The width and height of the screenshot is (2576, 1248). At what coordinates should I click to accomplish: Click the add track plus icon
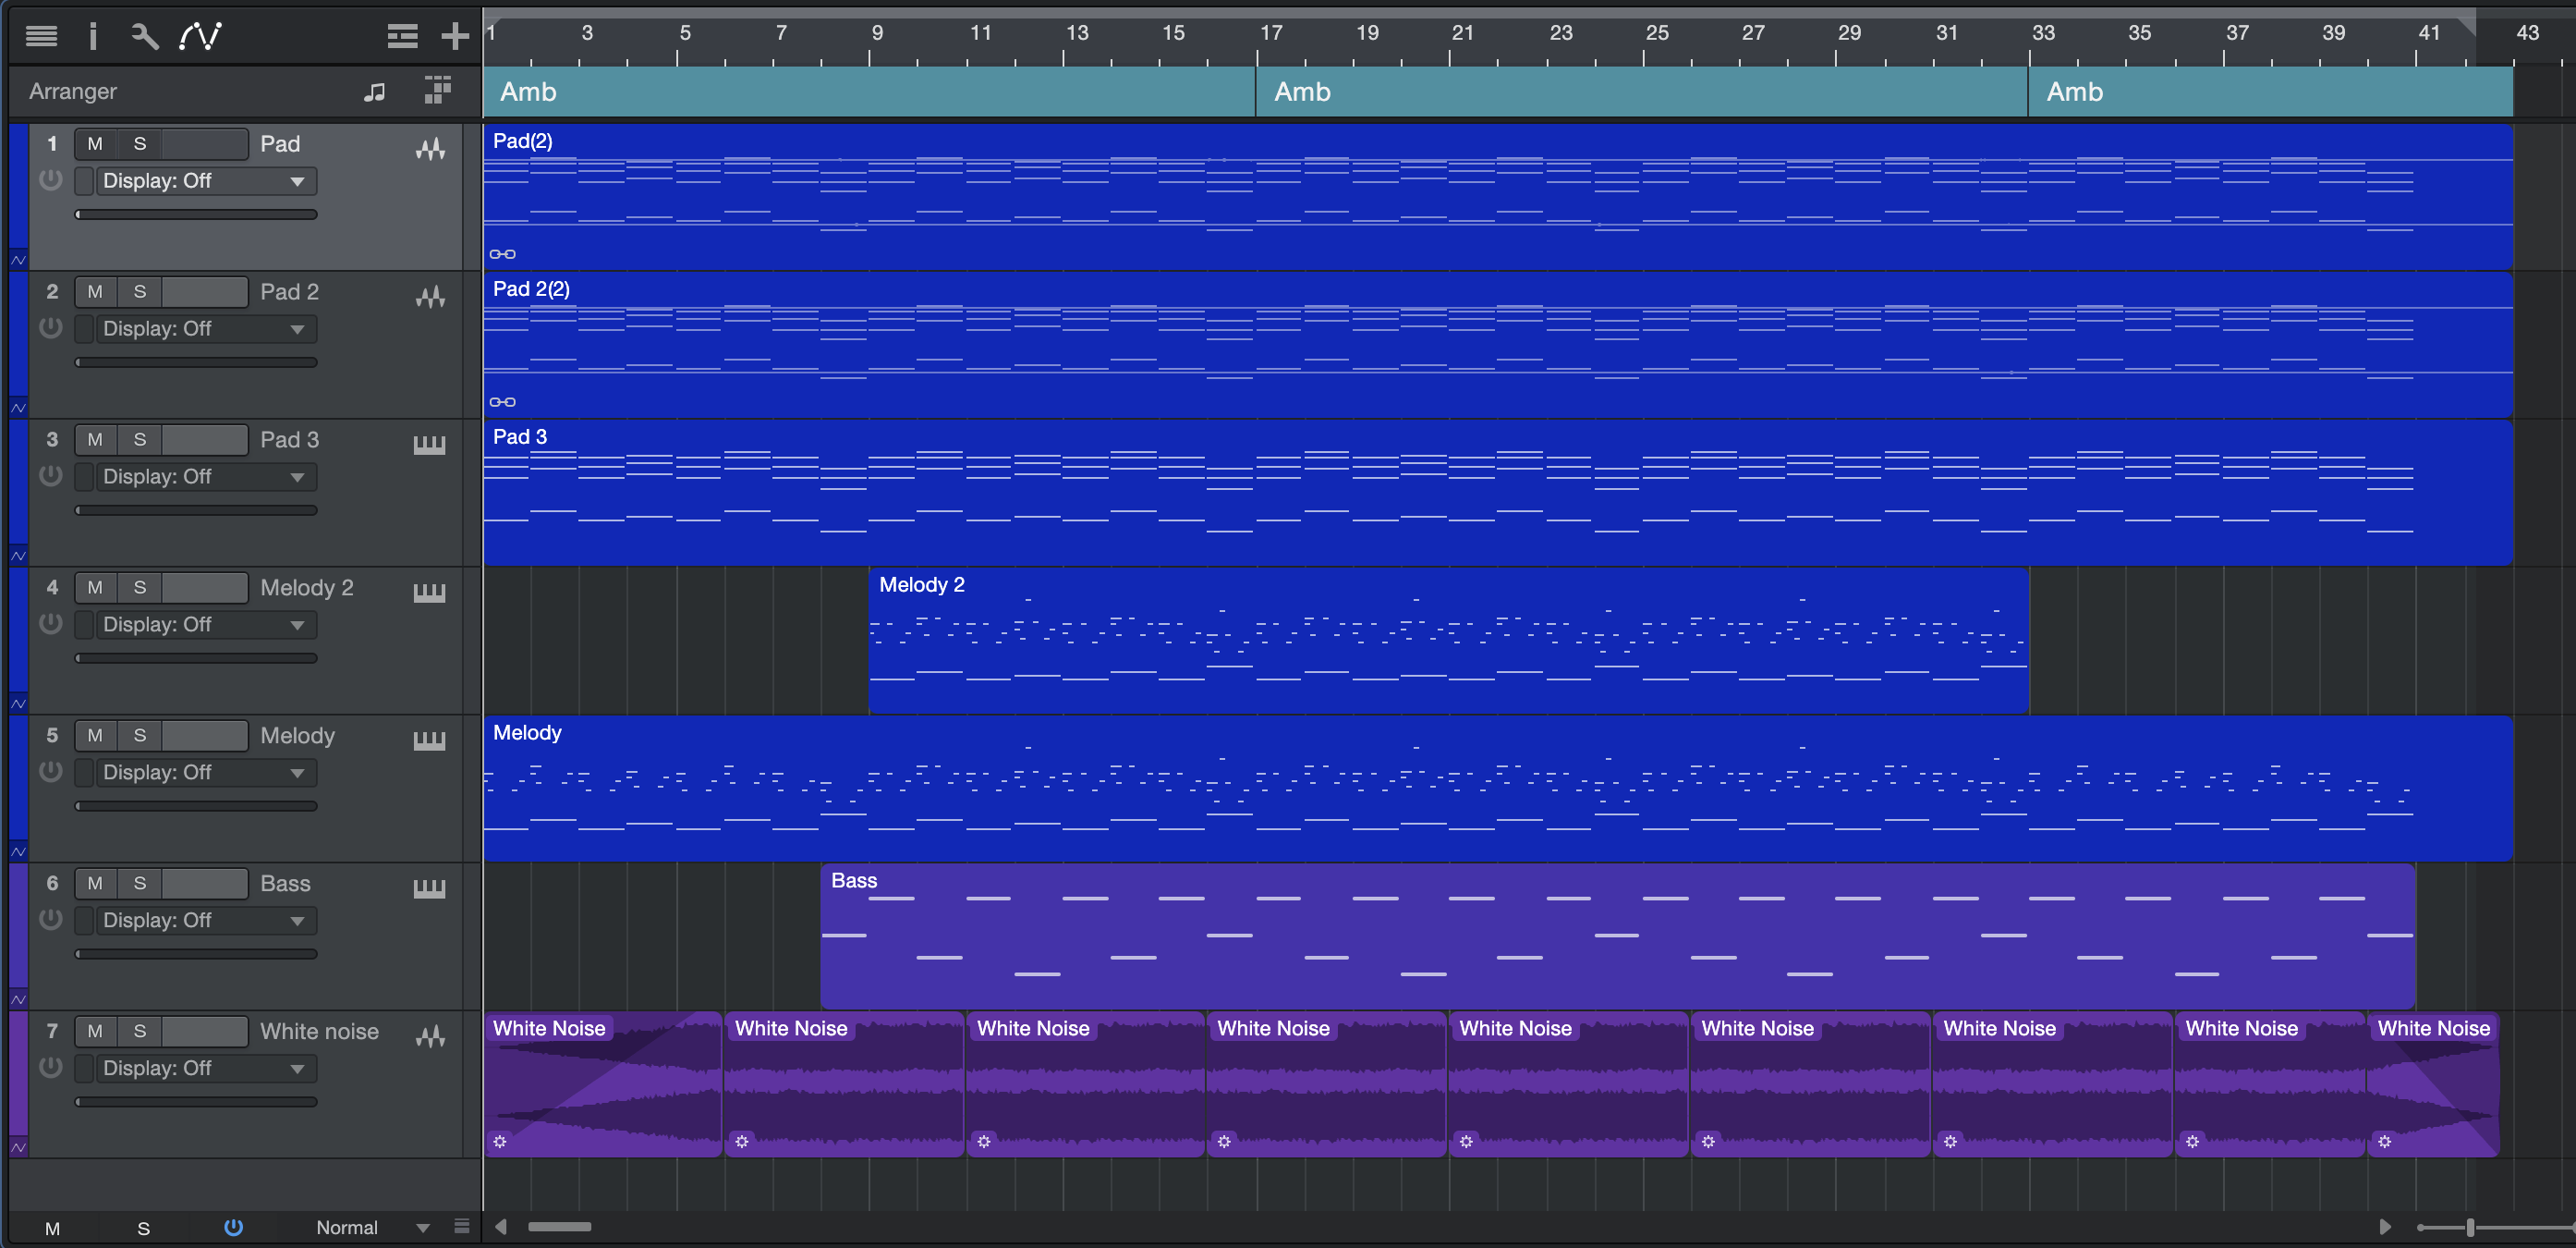tap(455, 37)
